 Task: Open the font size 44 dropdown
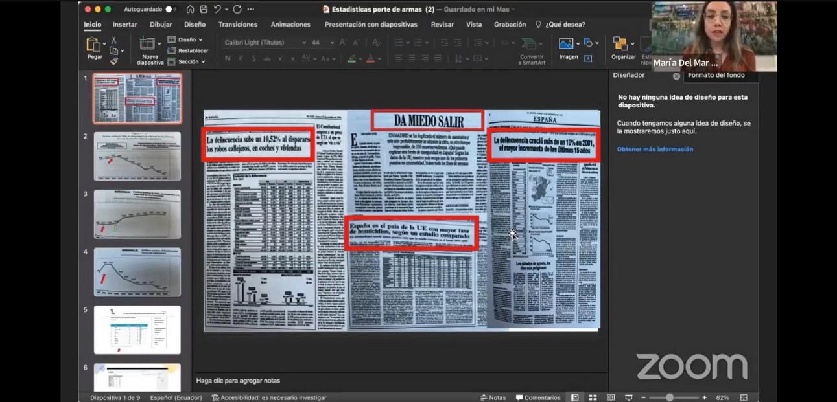point(332,43)
